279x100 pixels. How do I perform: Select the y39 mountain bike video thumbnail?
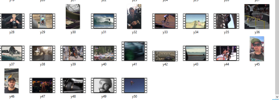[x=73, y=53]
